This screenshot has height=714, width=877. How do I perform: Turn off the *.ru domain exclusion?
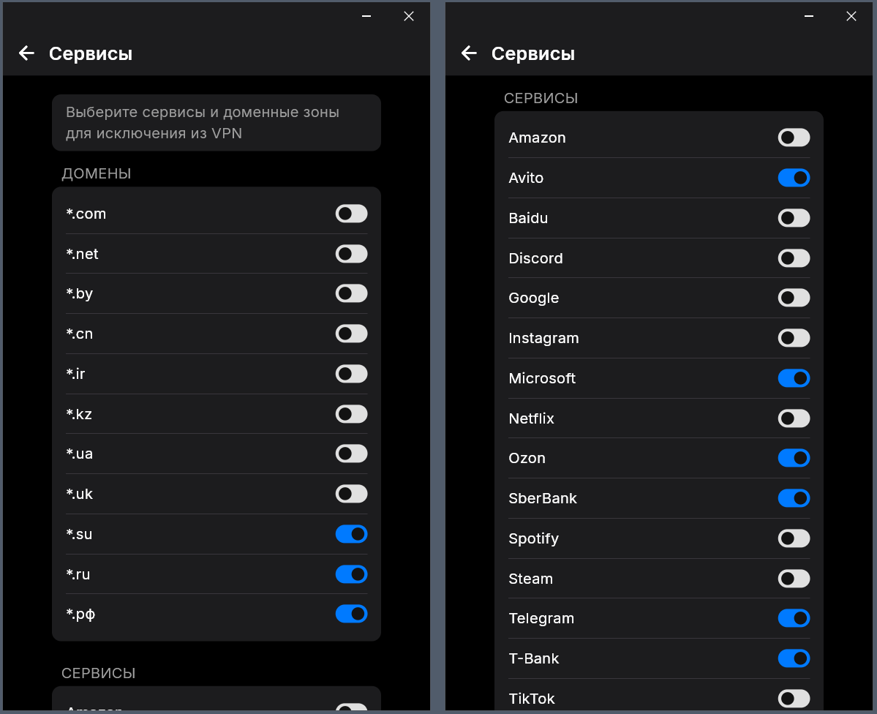pyautogui.click(x=351, y=574)
